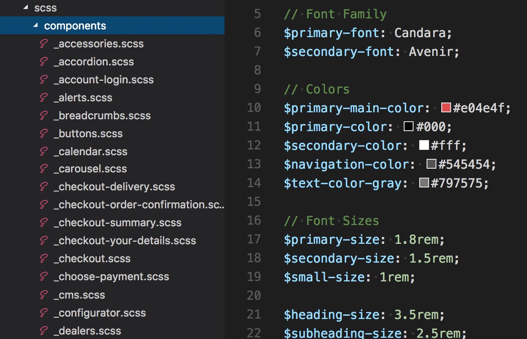Click the red #e04e4f color swatch
Image resolution: width=527 pixels, height=339 pixels.
[x=446, y=108]
